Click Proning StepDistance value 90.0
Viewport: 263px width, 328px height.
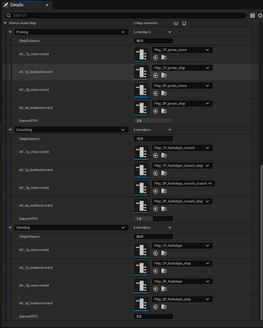click(x=154, y=41)
